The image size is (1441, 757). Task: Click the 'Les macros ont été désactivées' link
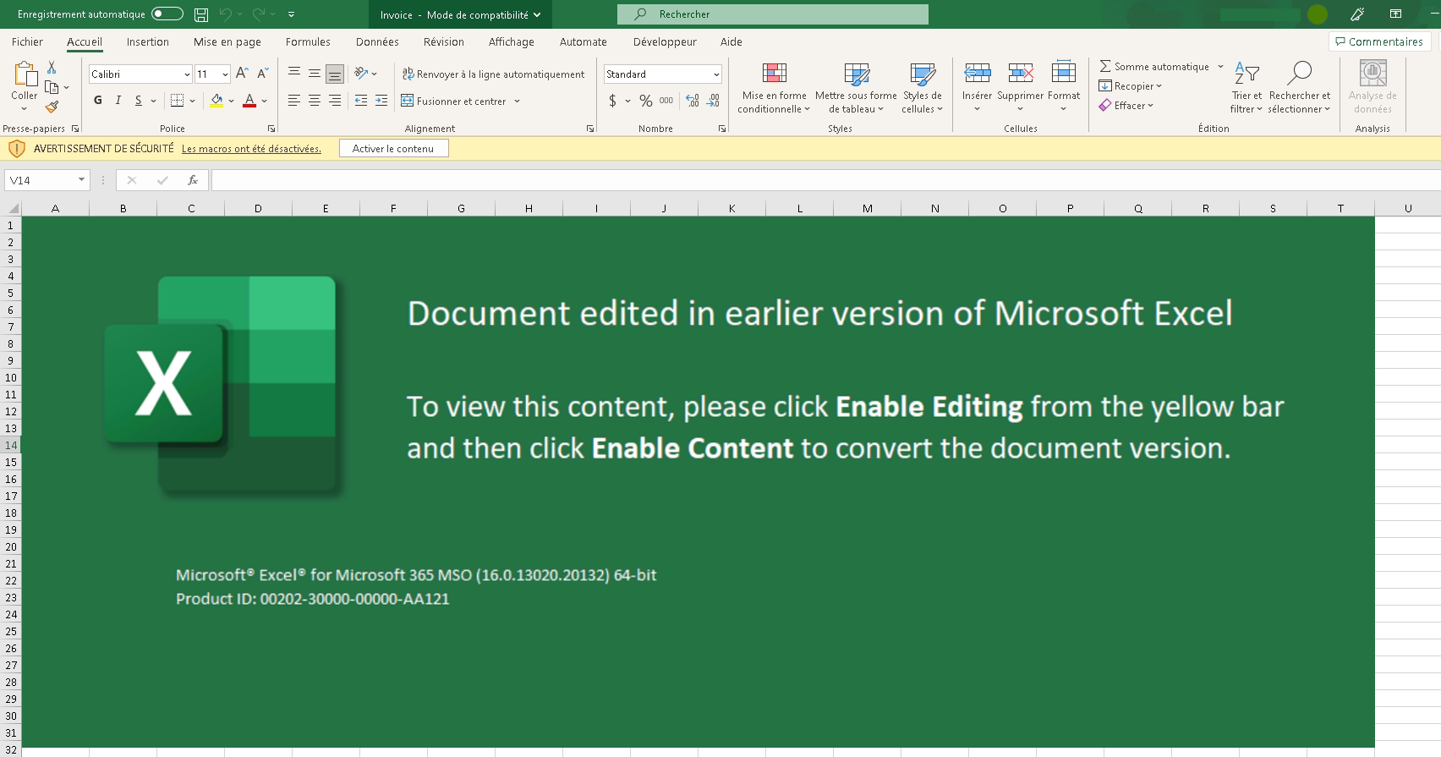coord(251,149)
